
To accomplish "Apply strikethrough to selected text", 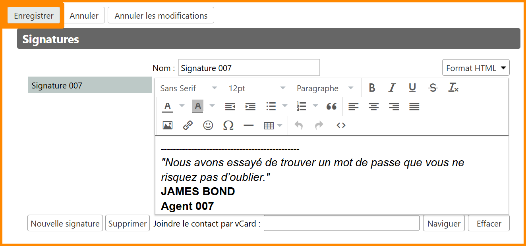I will (x=433, y=88).
